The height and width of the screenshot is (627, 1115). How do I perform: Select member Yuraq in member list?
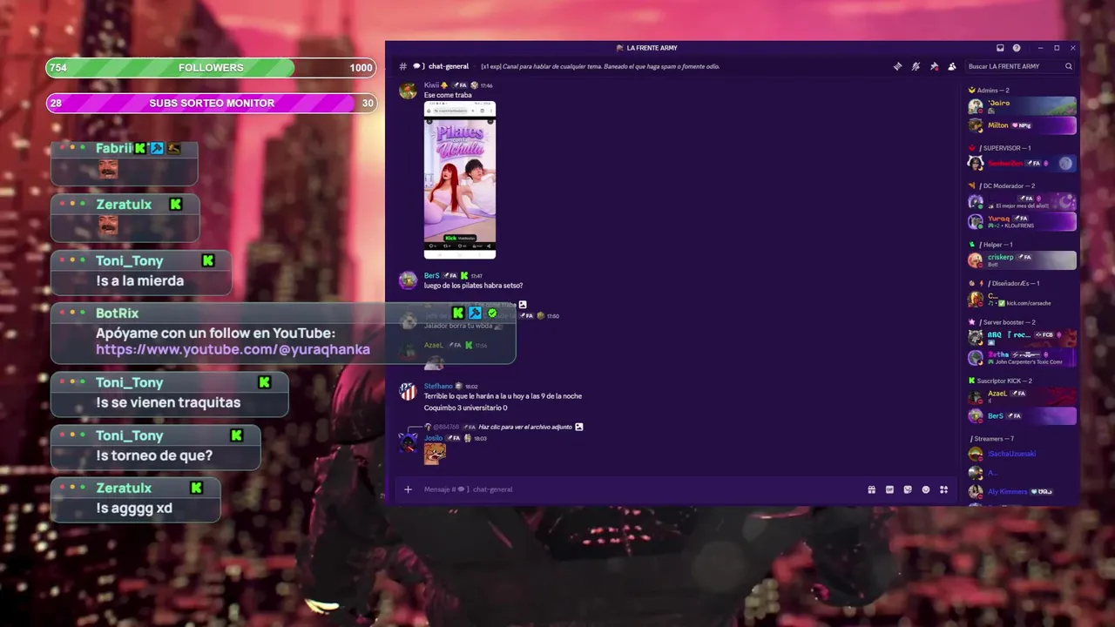(x=1022, y=221)
